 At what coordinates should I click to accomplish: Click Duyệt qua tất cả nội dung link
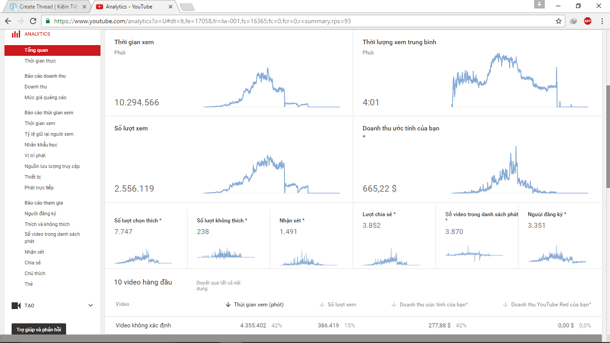219,286
